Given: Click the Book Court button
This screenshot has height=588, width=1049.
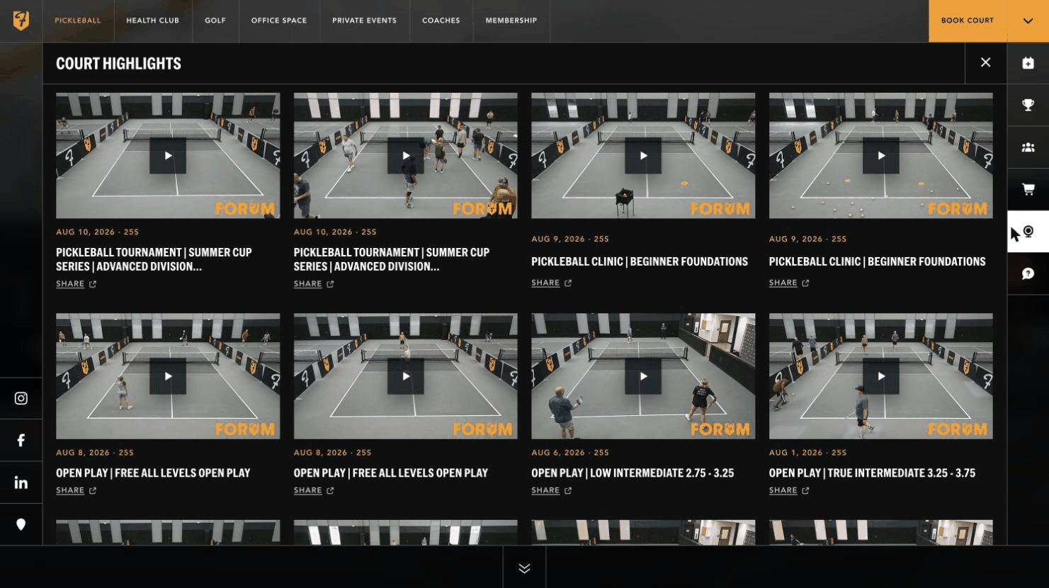Looking at the screenshot, I should 968,21.
